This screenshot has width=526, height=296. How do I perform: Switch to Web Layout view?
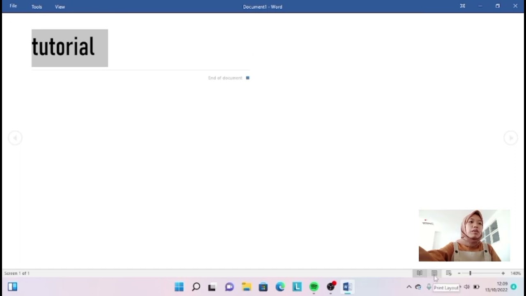tap(449, 273)
